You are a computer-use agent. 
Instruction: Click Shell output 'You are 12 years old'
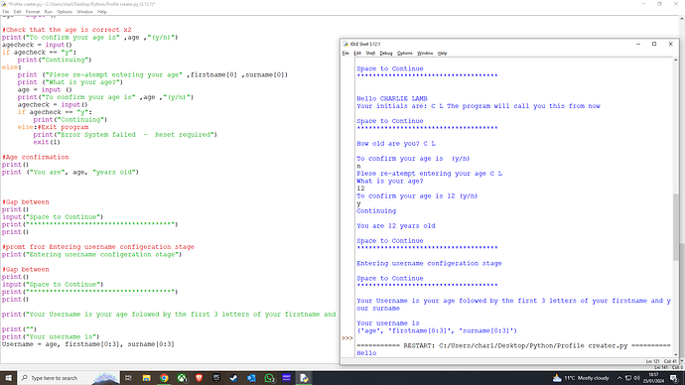(396, 225)
